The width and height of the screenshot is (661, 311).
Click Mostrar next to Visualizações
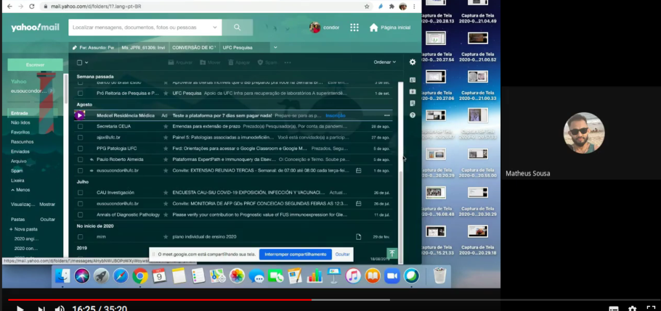tap(47, 204)
